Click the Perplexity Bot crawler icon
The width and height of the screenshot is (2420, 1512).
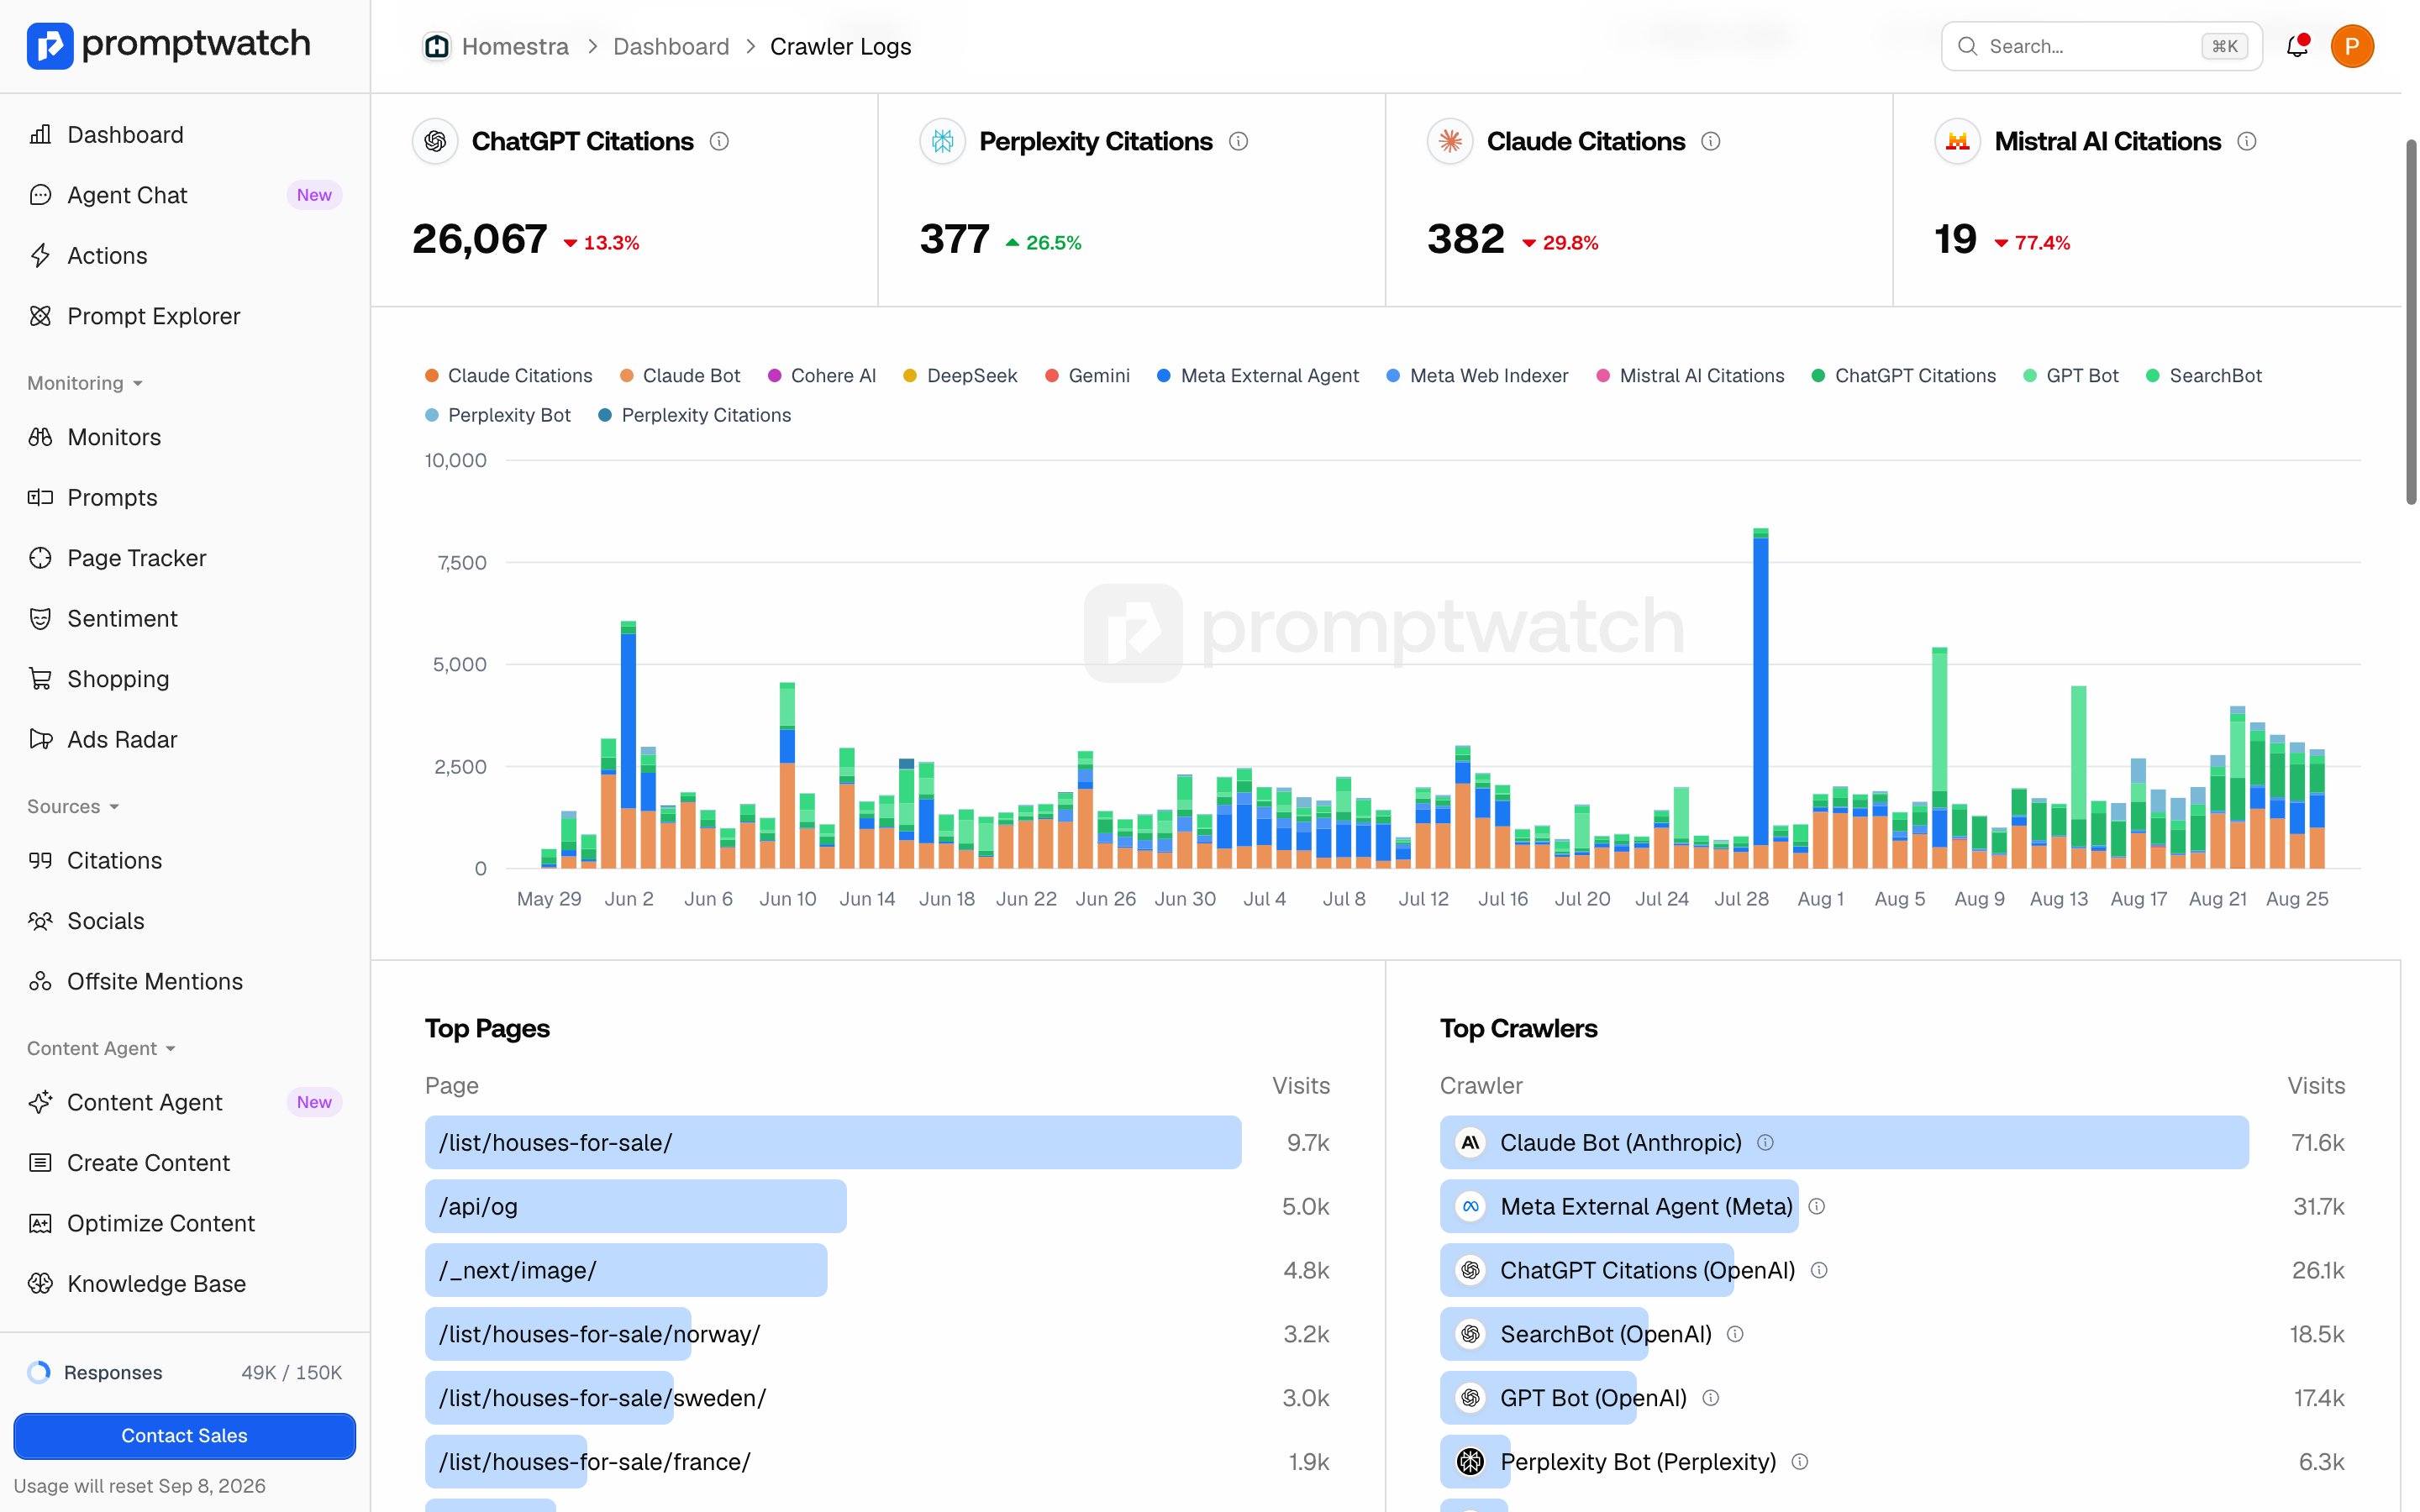click(x=1470, y=1462)
